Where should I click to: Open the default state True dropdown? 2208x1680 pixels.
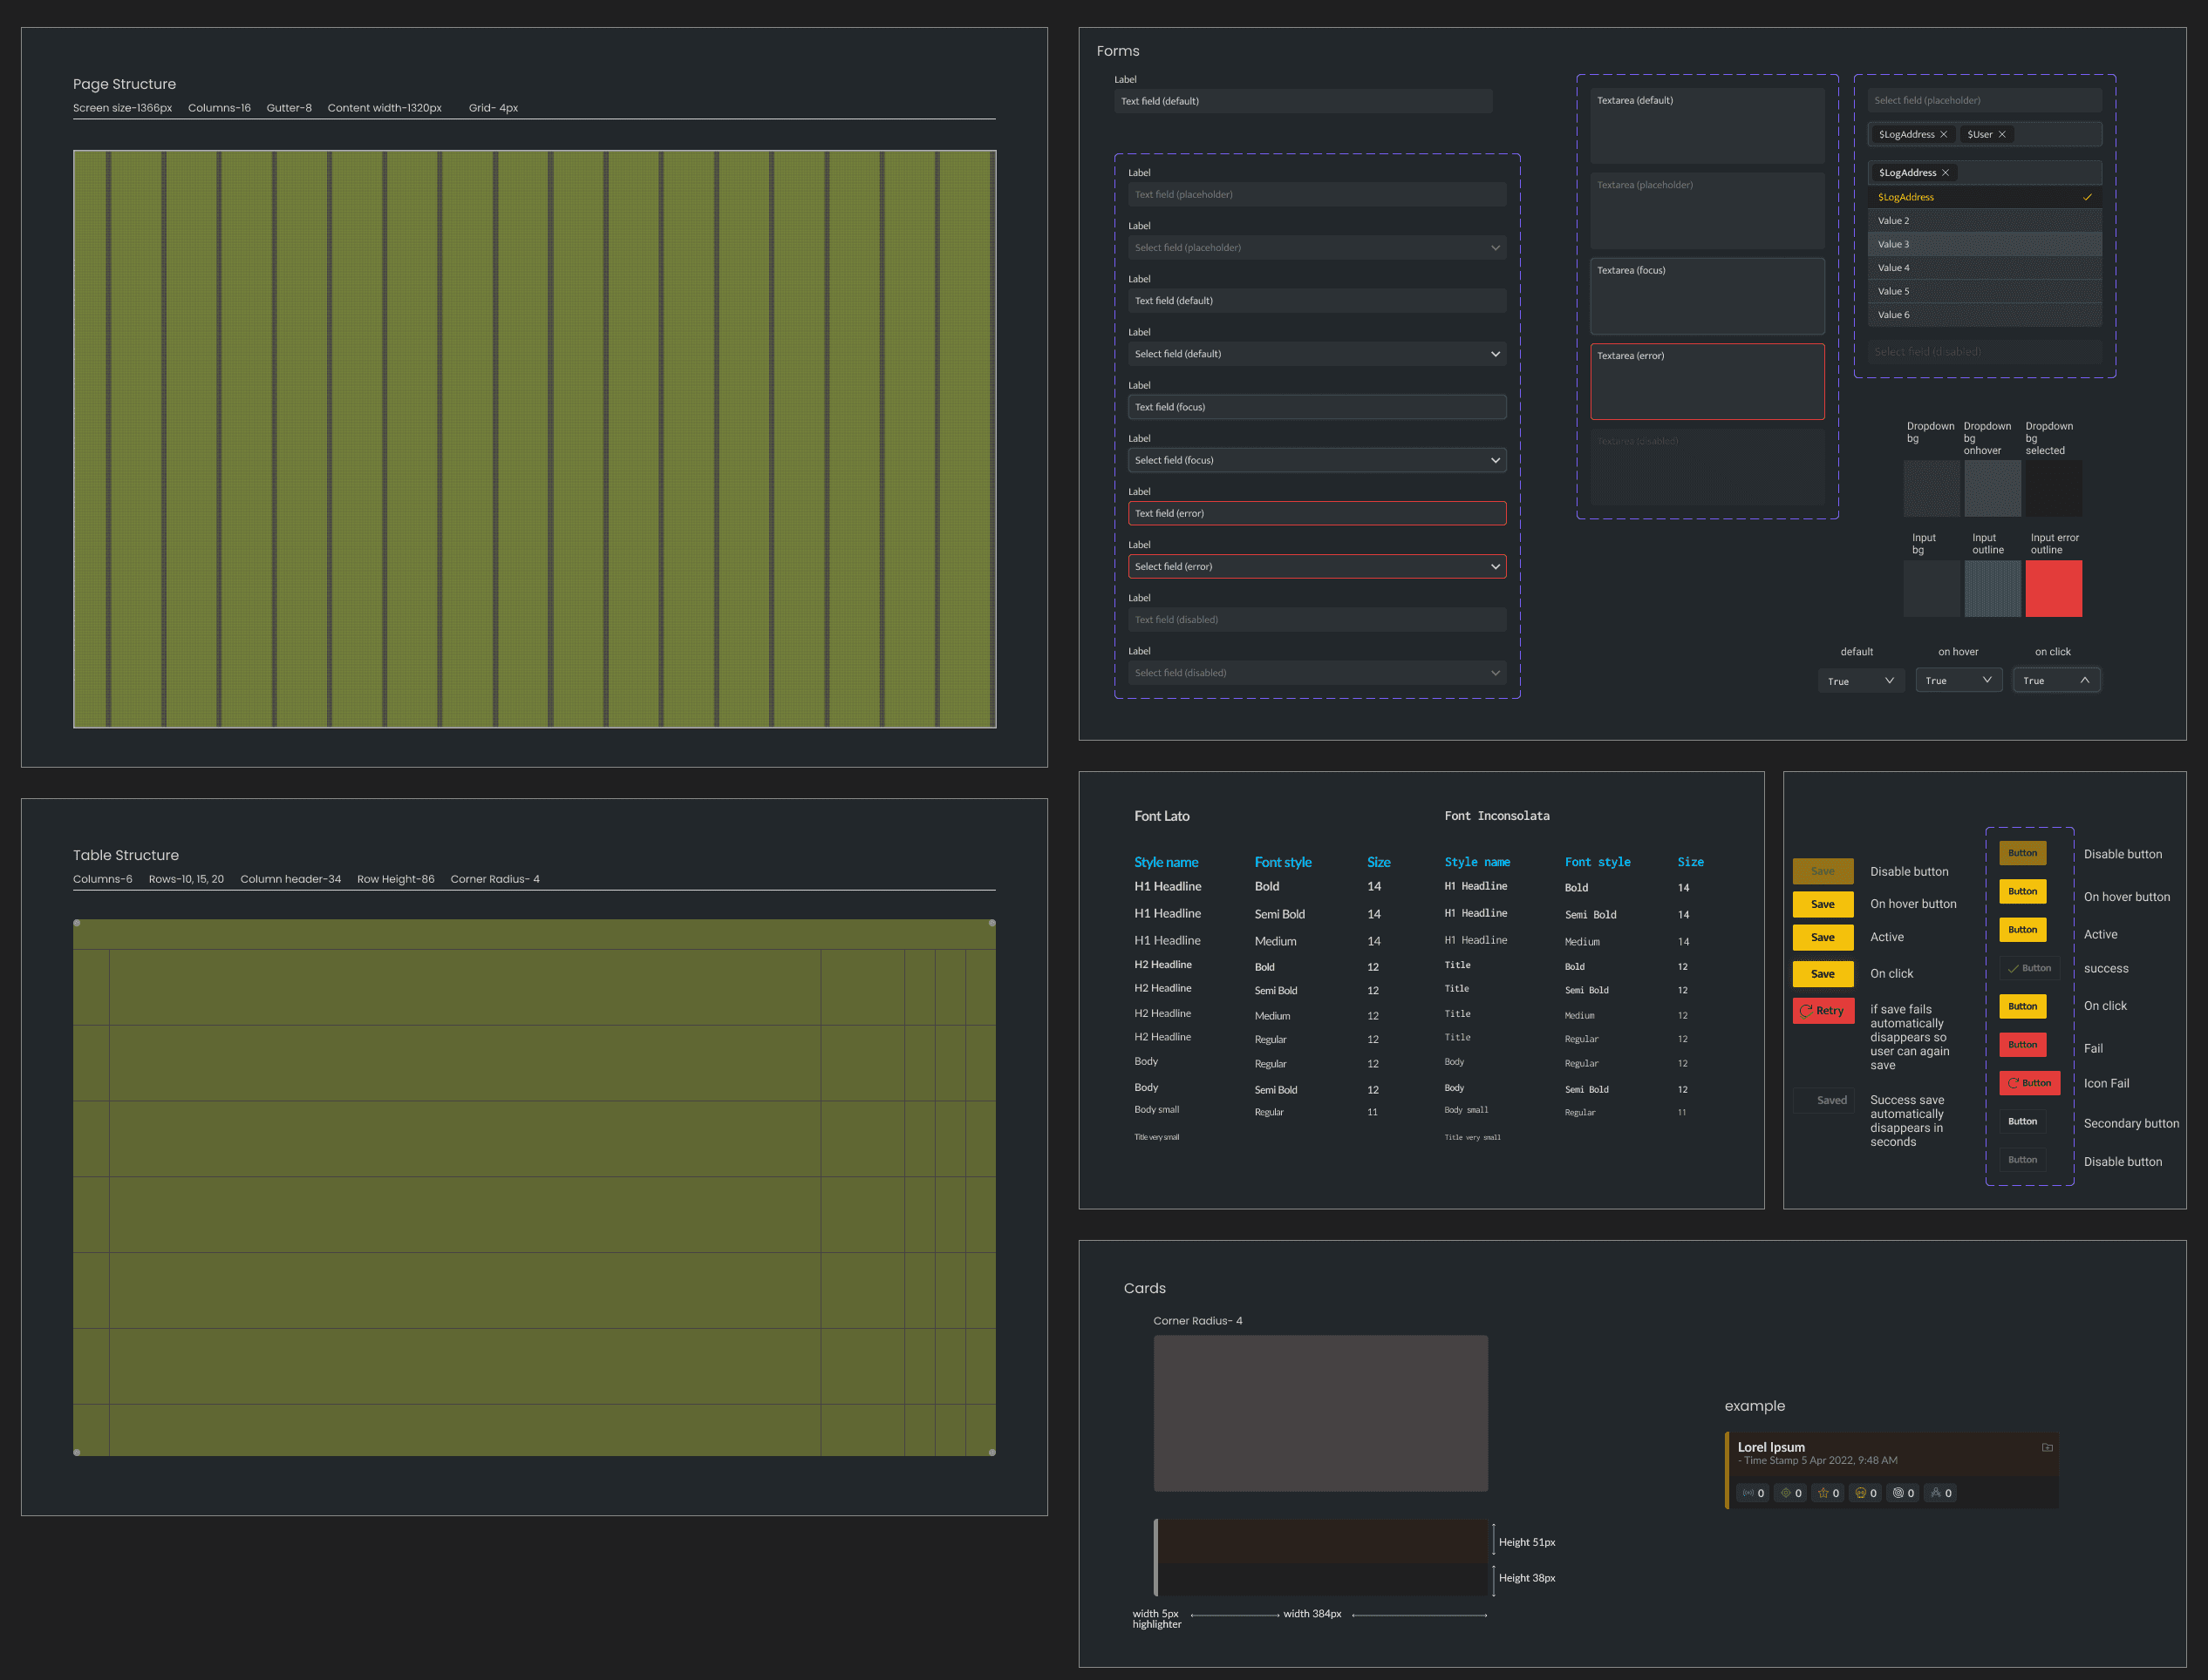click(x=1889, y=681)
